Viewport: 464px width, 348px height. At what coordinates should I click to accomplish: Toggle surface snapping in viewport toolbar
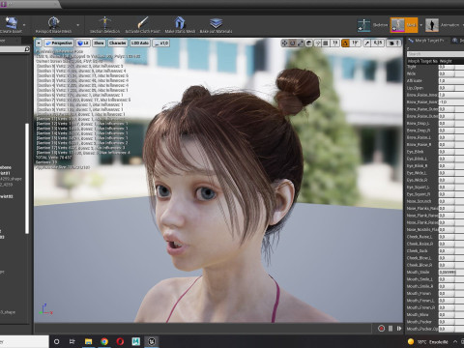point(318,43)
